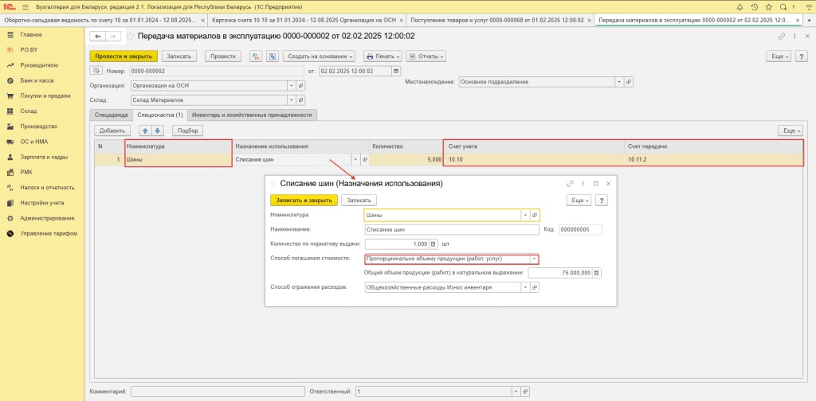
Task: Click the Номер field 0000-000002
Action: pos(216,71)
